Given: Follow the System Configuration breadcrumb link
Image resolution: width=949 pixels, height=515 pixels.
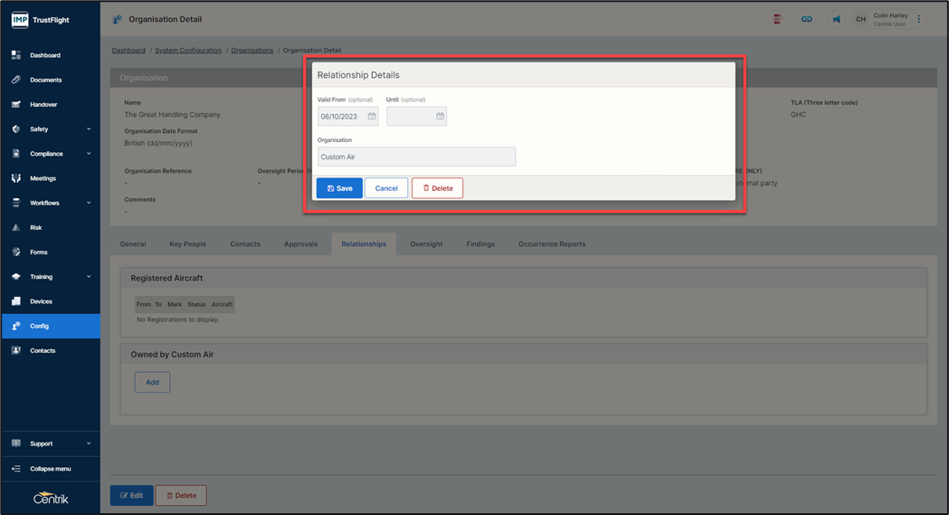Looking at the screenshot, I should (188, 51).
